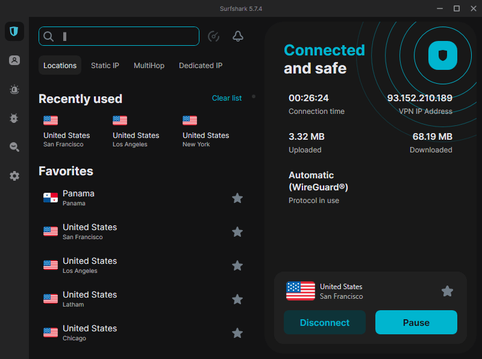Click the Automatic (WireGuard®) protocol text
This screenshot has width=482, height=359.
click(x=318, y=181)
